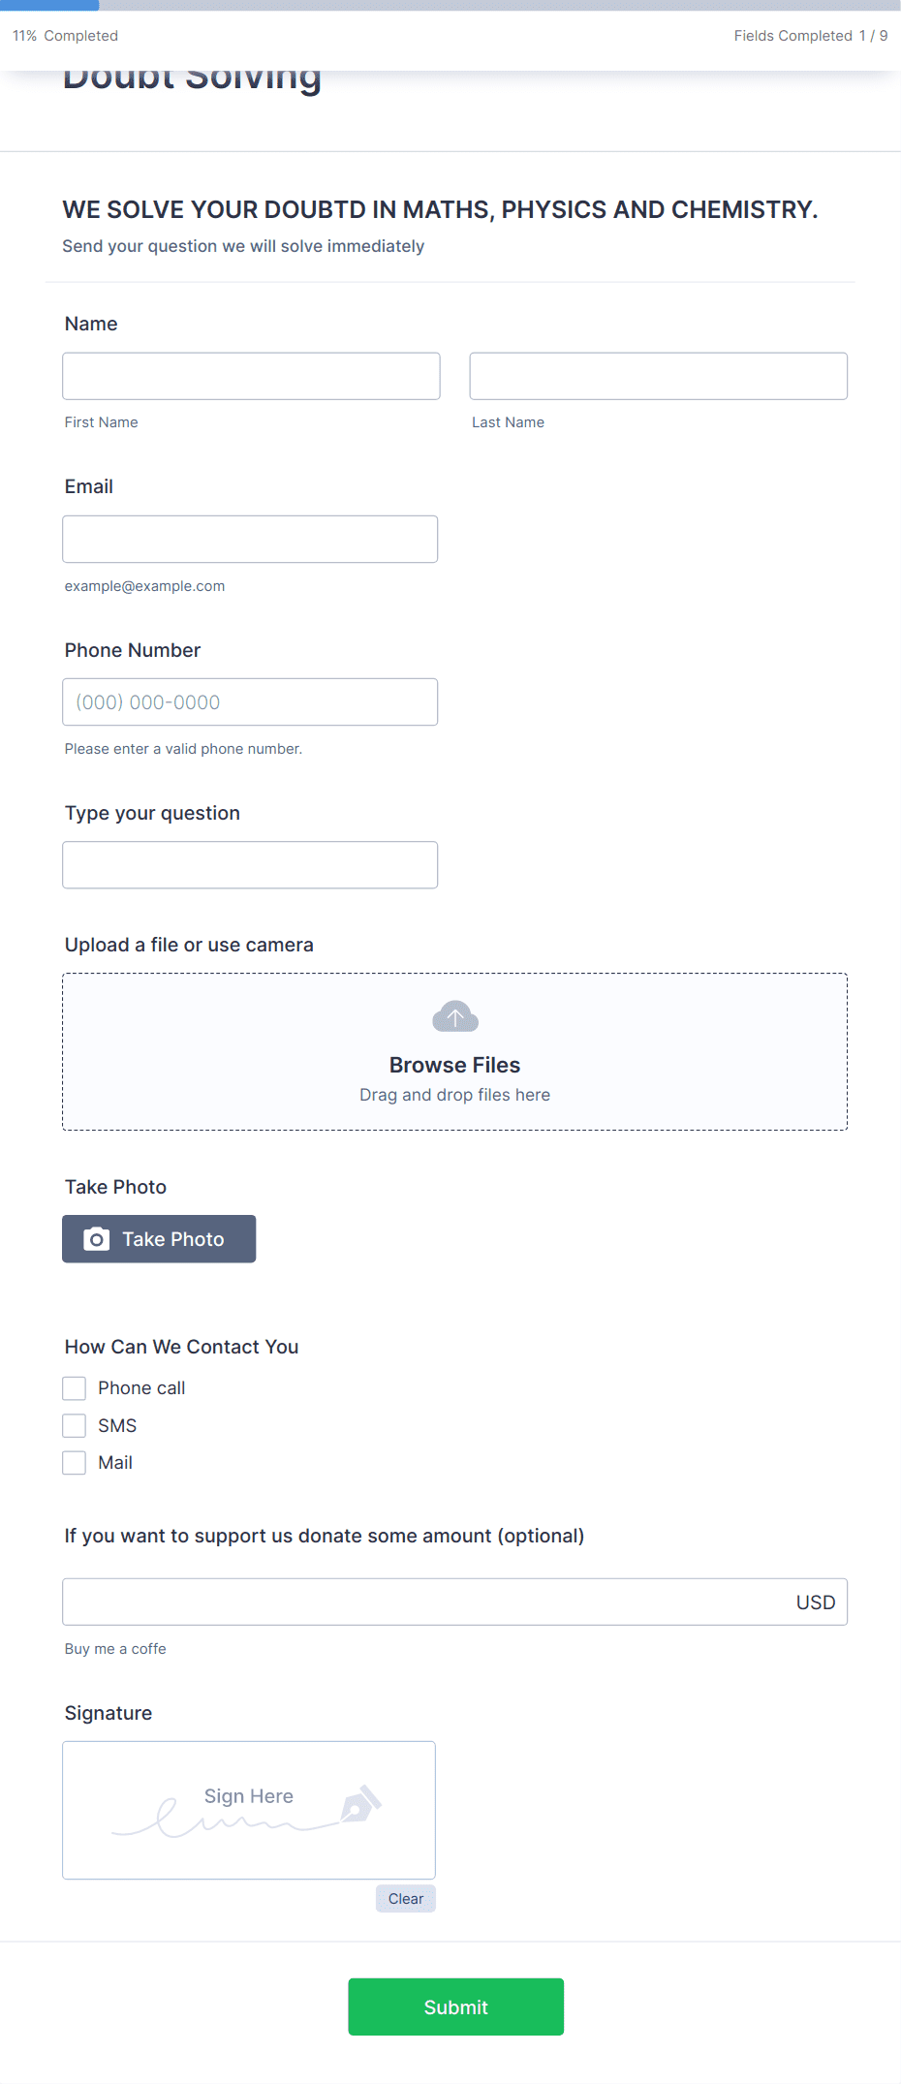Click the First Name input field
The width and height of the screenshot is (901, 2084).
[x=250, y=375]
